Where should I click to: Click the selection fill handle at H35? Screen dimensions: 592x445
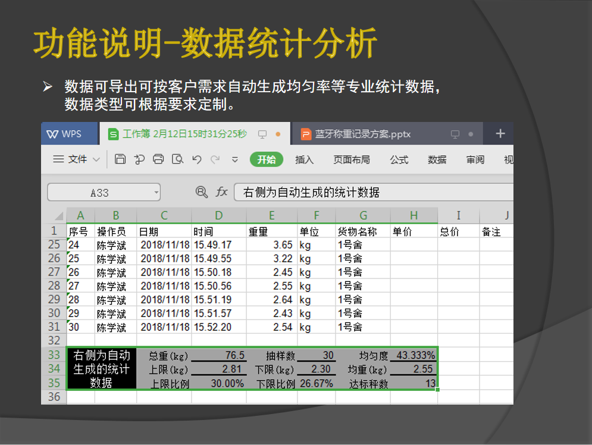[437, 390]
